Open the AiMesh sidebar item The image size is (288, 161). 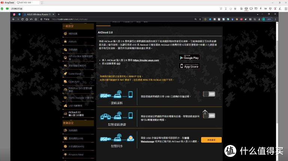click(78, 41)
